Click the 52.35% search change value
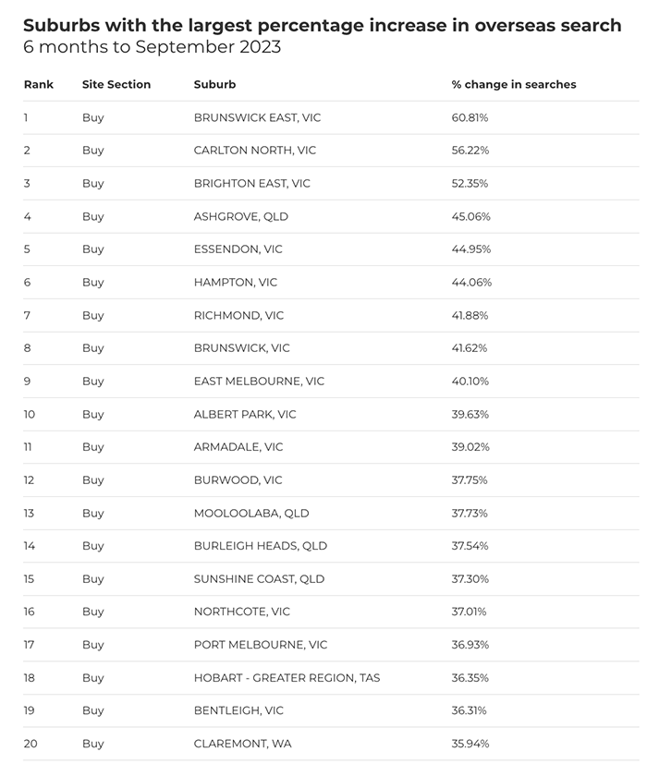647x764 pixels. (x=470, y=183)
